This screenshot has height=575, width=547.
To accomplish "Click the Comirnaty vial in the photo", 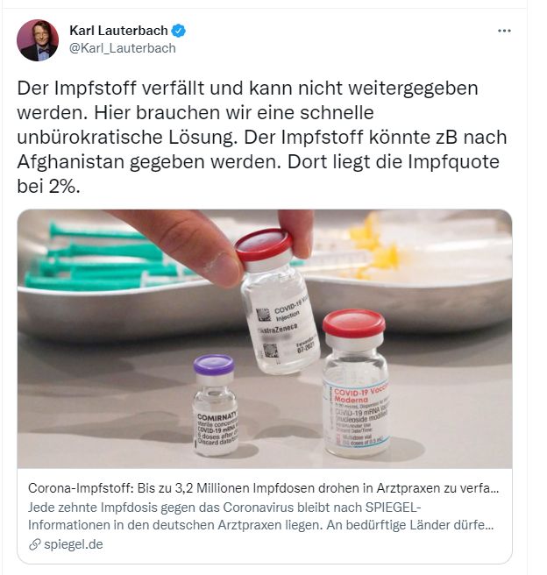I will [216, 406].
